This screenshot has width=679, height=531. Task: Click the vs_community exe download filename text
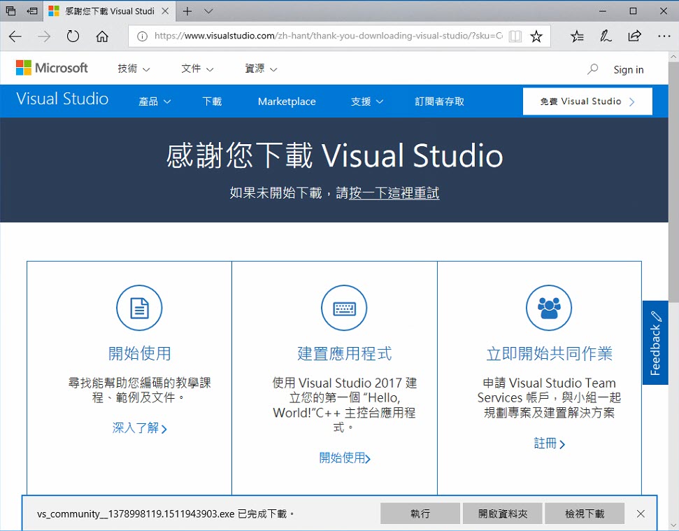[136, 514]
